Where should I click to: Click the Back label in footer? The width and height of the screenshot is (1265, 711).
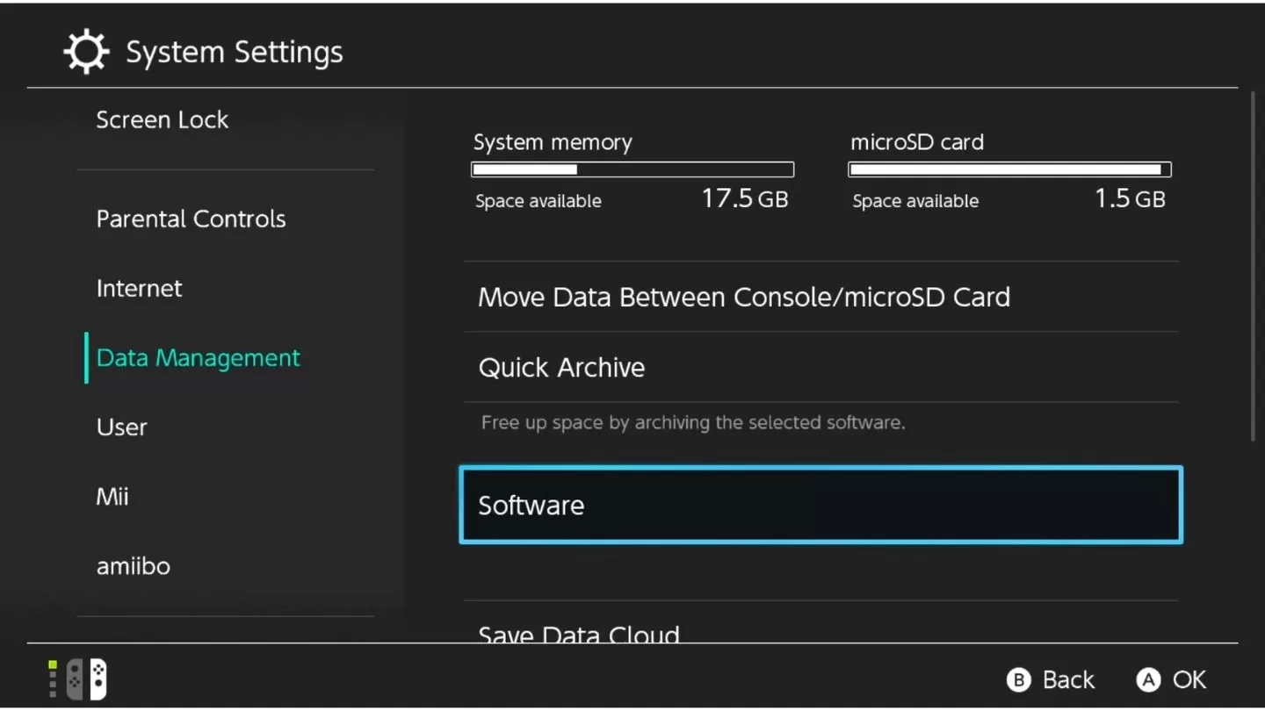pos(1068,679)
